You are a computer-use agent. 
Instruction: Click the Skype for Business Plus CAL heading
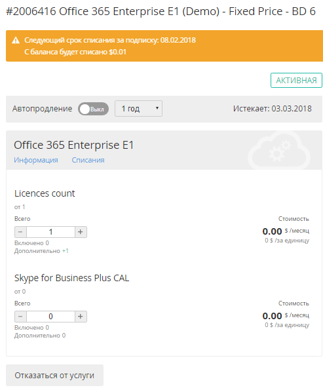coord(72,278)
